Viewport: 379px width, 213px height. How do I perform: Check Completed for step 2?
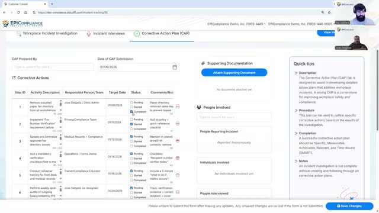click(x=131, y=129)
